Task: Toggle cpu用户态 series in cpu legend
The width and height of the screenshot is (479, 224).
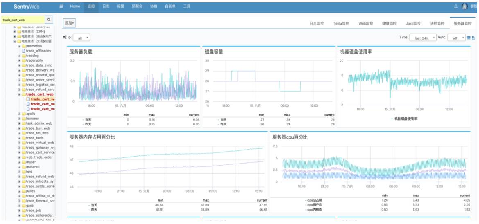Action: click(x=313, y=205)
